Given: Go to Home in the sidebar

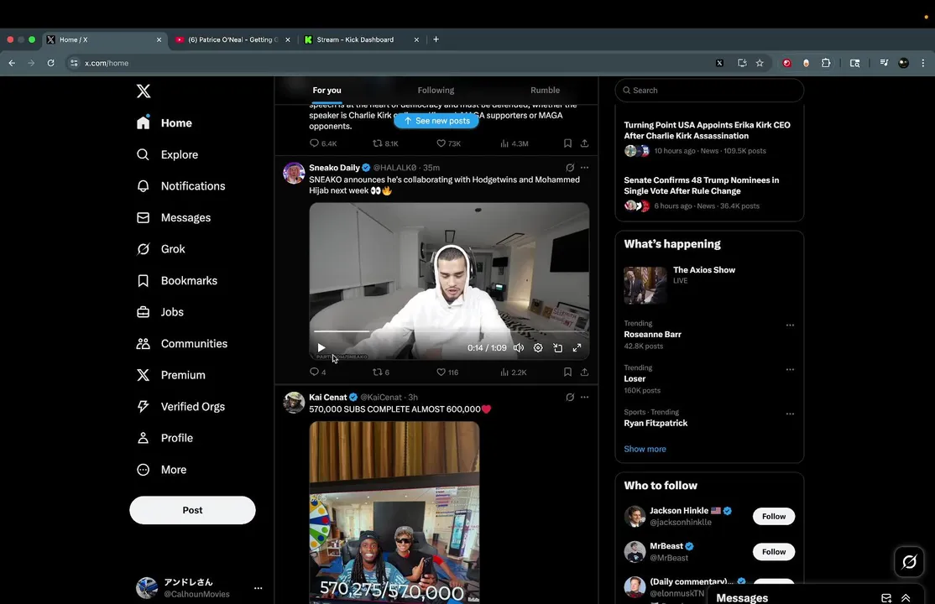Looking at the screenshot, I should click(164, 122).
